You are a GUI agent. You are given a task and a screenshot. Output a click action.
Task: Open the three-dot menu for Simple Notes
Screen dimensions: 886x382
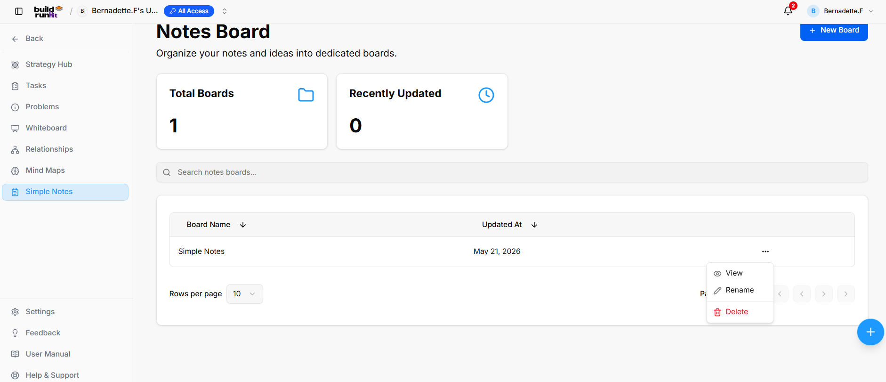765,252
